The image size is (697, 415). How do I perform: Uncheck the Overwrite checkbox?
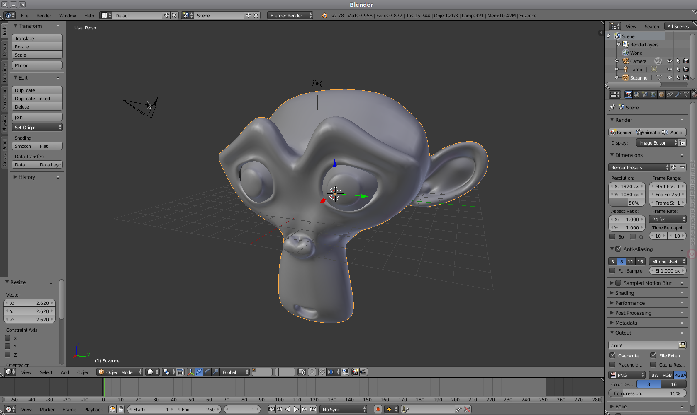click(612, 355)
